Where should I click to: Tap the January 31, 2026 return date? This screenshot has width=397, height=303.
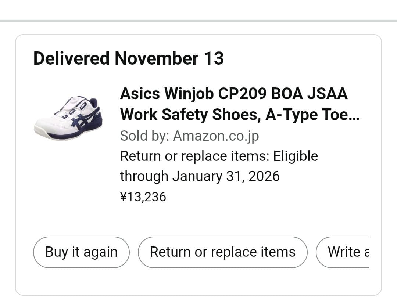[226, 176]
